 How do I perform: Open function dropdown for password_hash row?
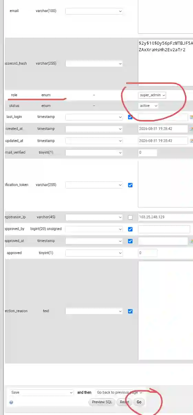(x=94, y=64)
